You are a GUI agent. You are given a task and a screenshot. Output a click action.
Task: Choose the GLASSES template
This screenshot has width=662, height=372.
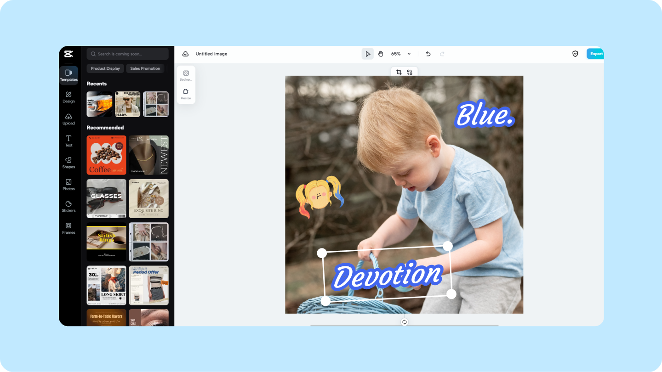106,198
